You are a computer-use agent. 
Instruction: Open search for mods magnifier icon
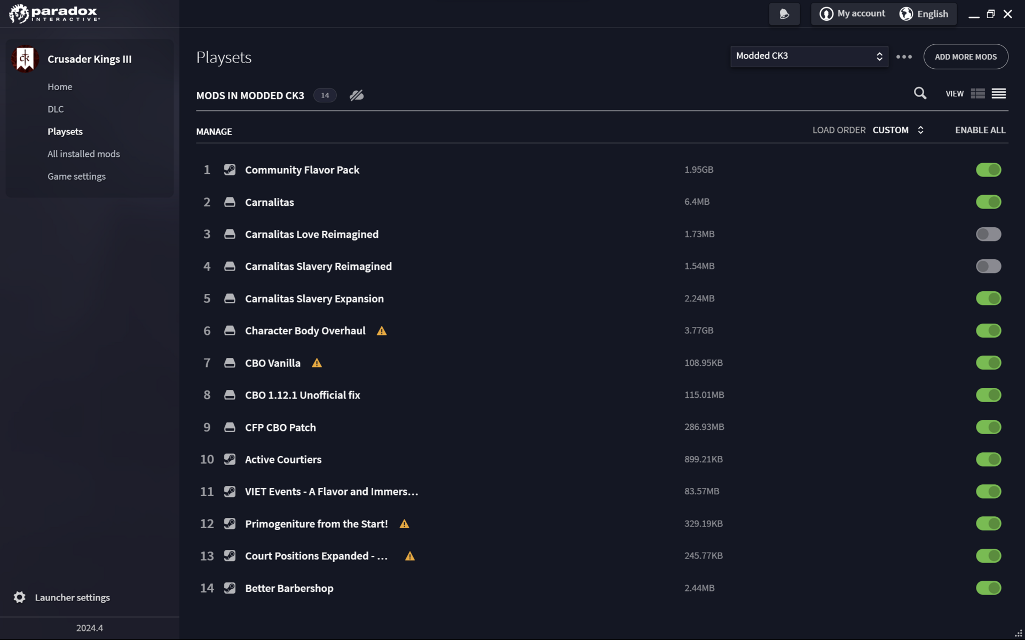pyautogui.click(x=920, y=93)
